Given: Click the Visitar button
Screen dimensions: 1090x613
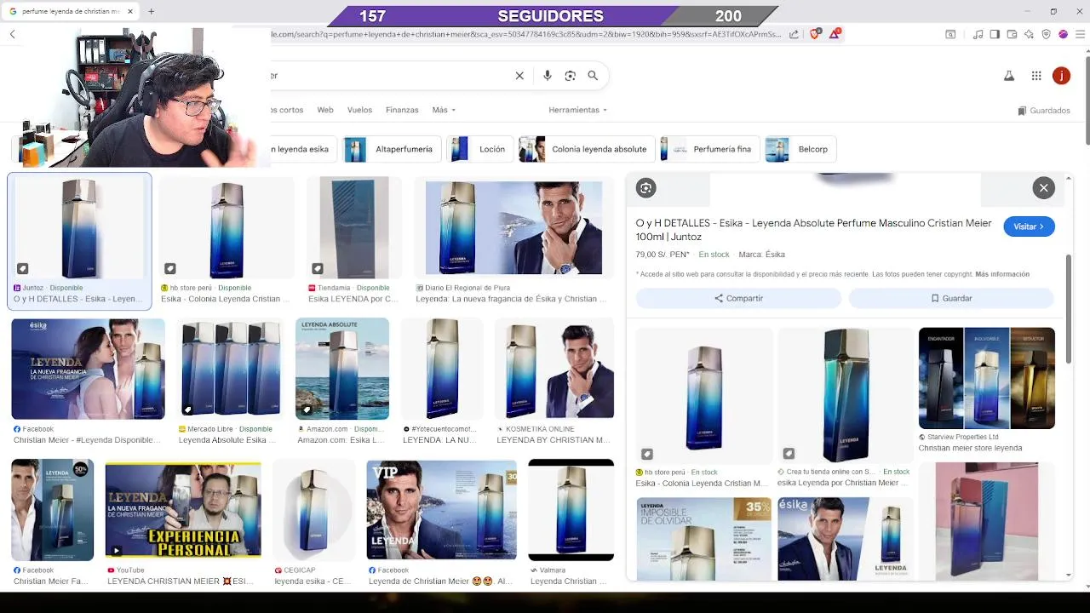Looking at the screenshot, I should [x=1029, y=226].
